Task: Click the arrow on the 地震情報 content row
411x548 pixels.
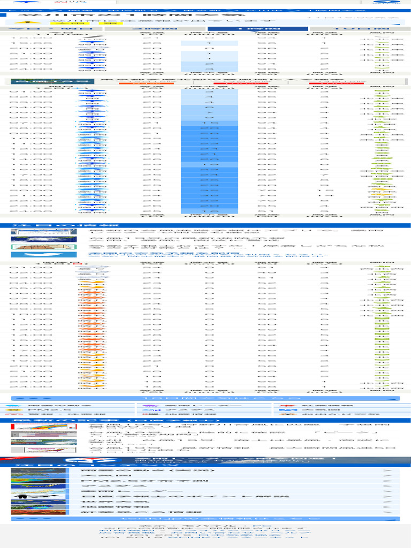Action: [x=387, y=507]
